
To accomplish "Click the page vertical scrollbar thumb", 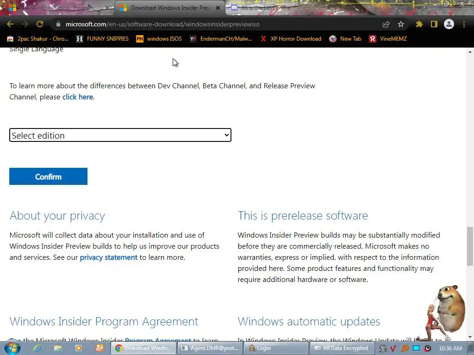I will tap(470, 246).
